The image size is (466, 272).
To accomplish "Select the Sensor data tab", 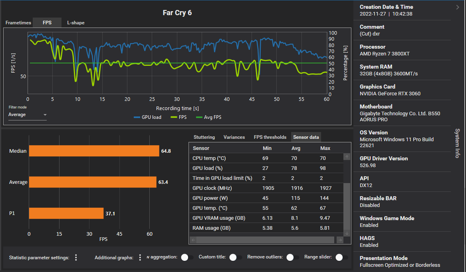I will point(306,137).
